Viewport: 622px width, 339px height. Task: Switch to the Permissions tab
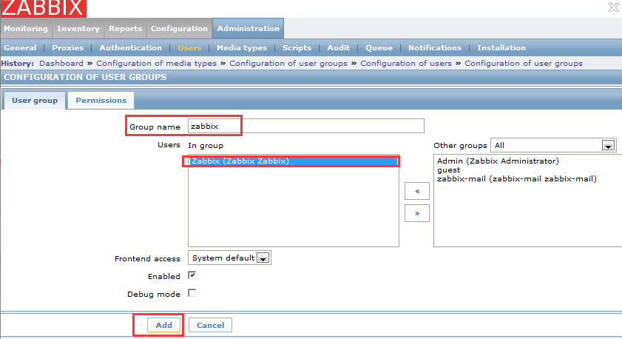101,100
